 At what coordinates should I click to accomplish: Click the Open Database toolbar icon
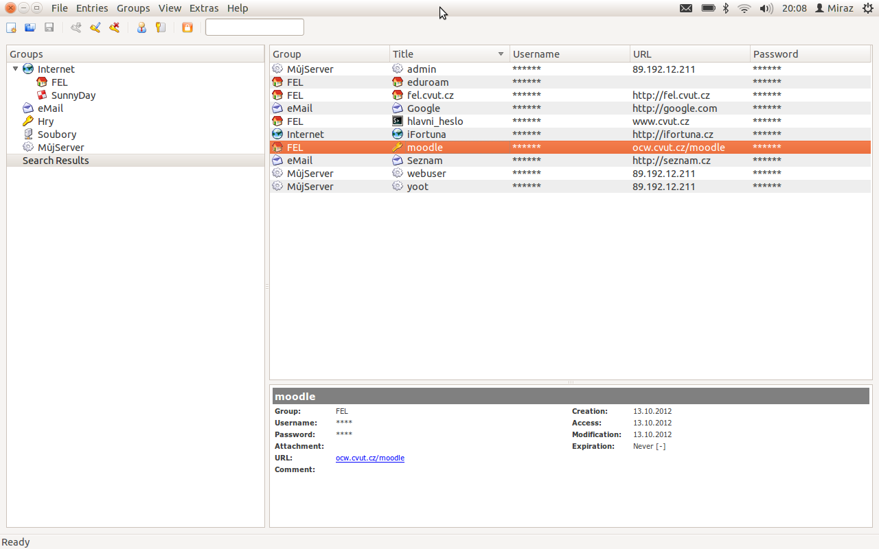click(x=30, y=27)
